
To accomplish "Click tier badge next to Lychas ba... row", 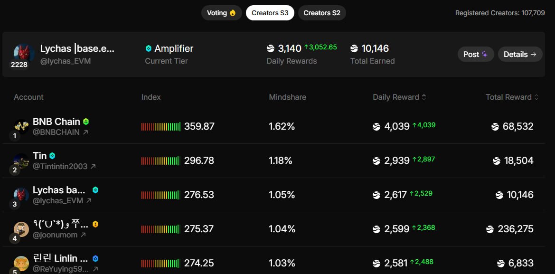I will point(95,190).
